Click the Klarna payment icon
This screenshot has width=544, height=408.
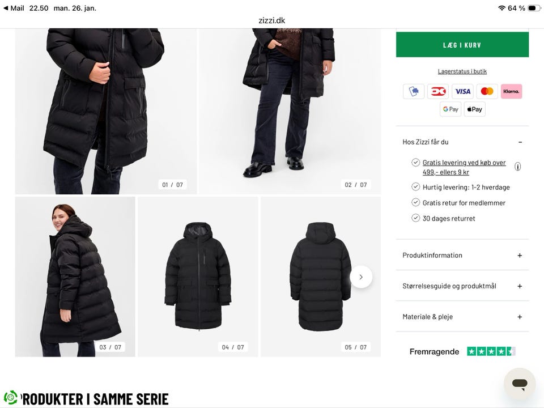(x=511, y=91)
